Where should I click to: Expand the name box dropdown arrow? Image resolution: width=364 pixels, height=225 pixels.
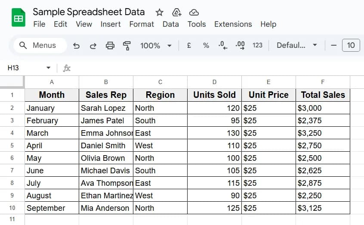pyautogui.click(x=48, y=68)
